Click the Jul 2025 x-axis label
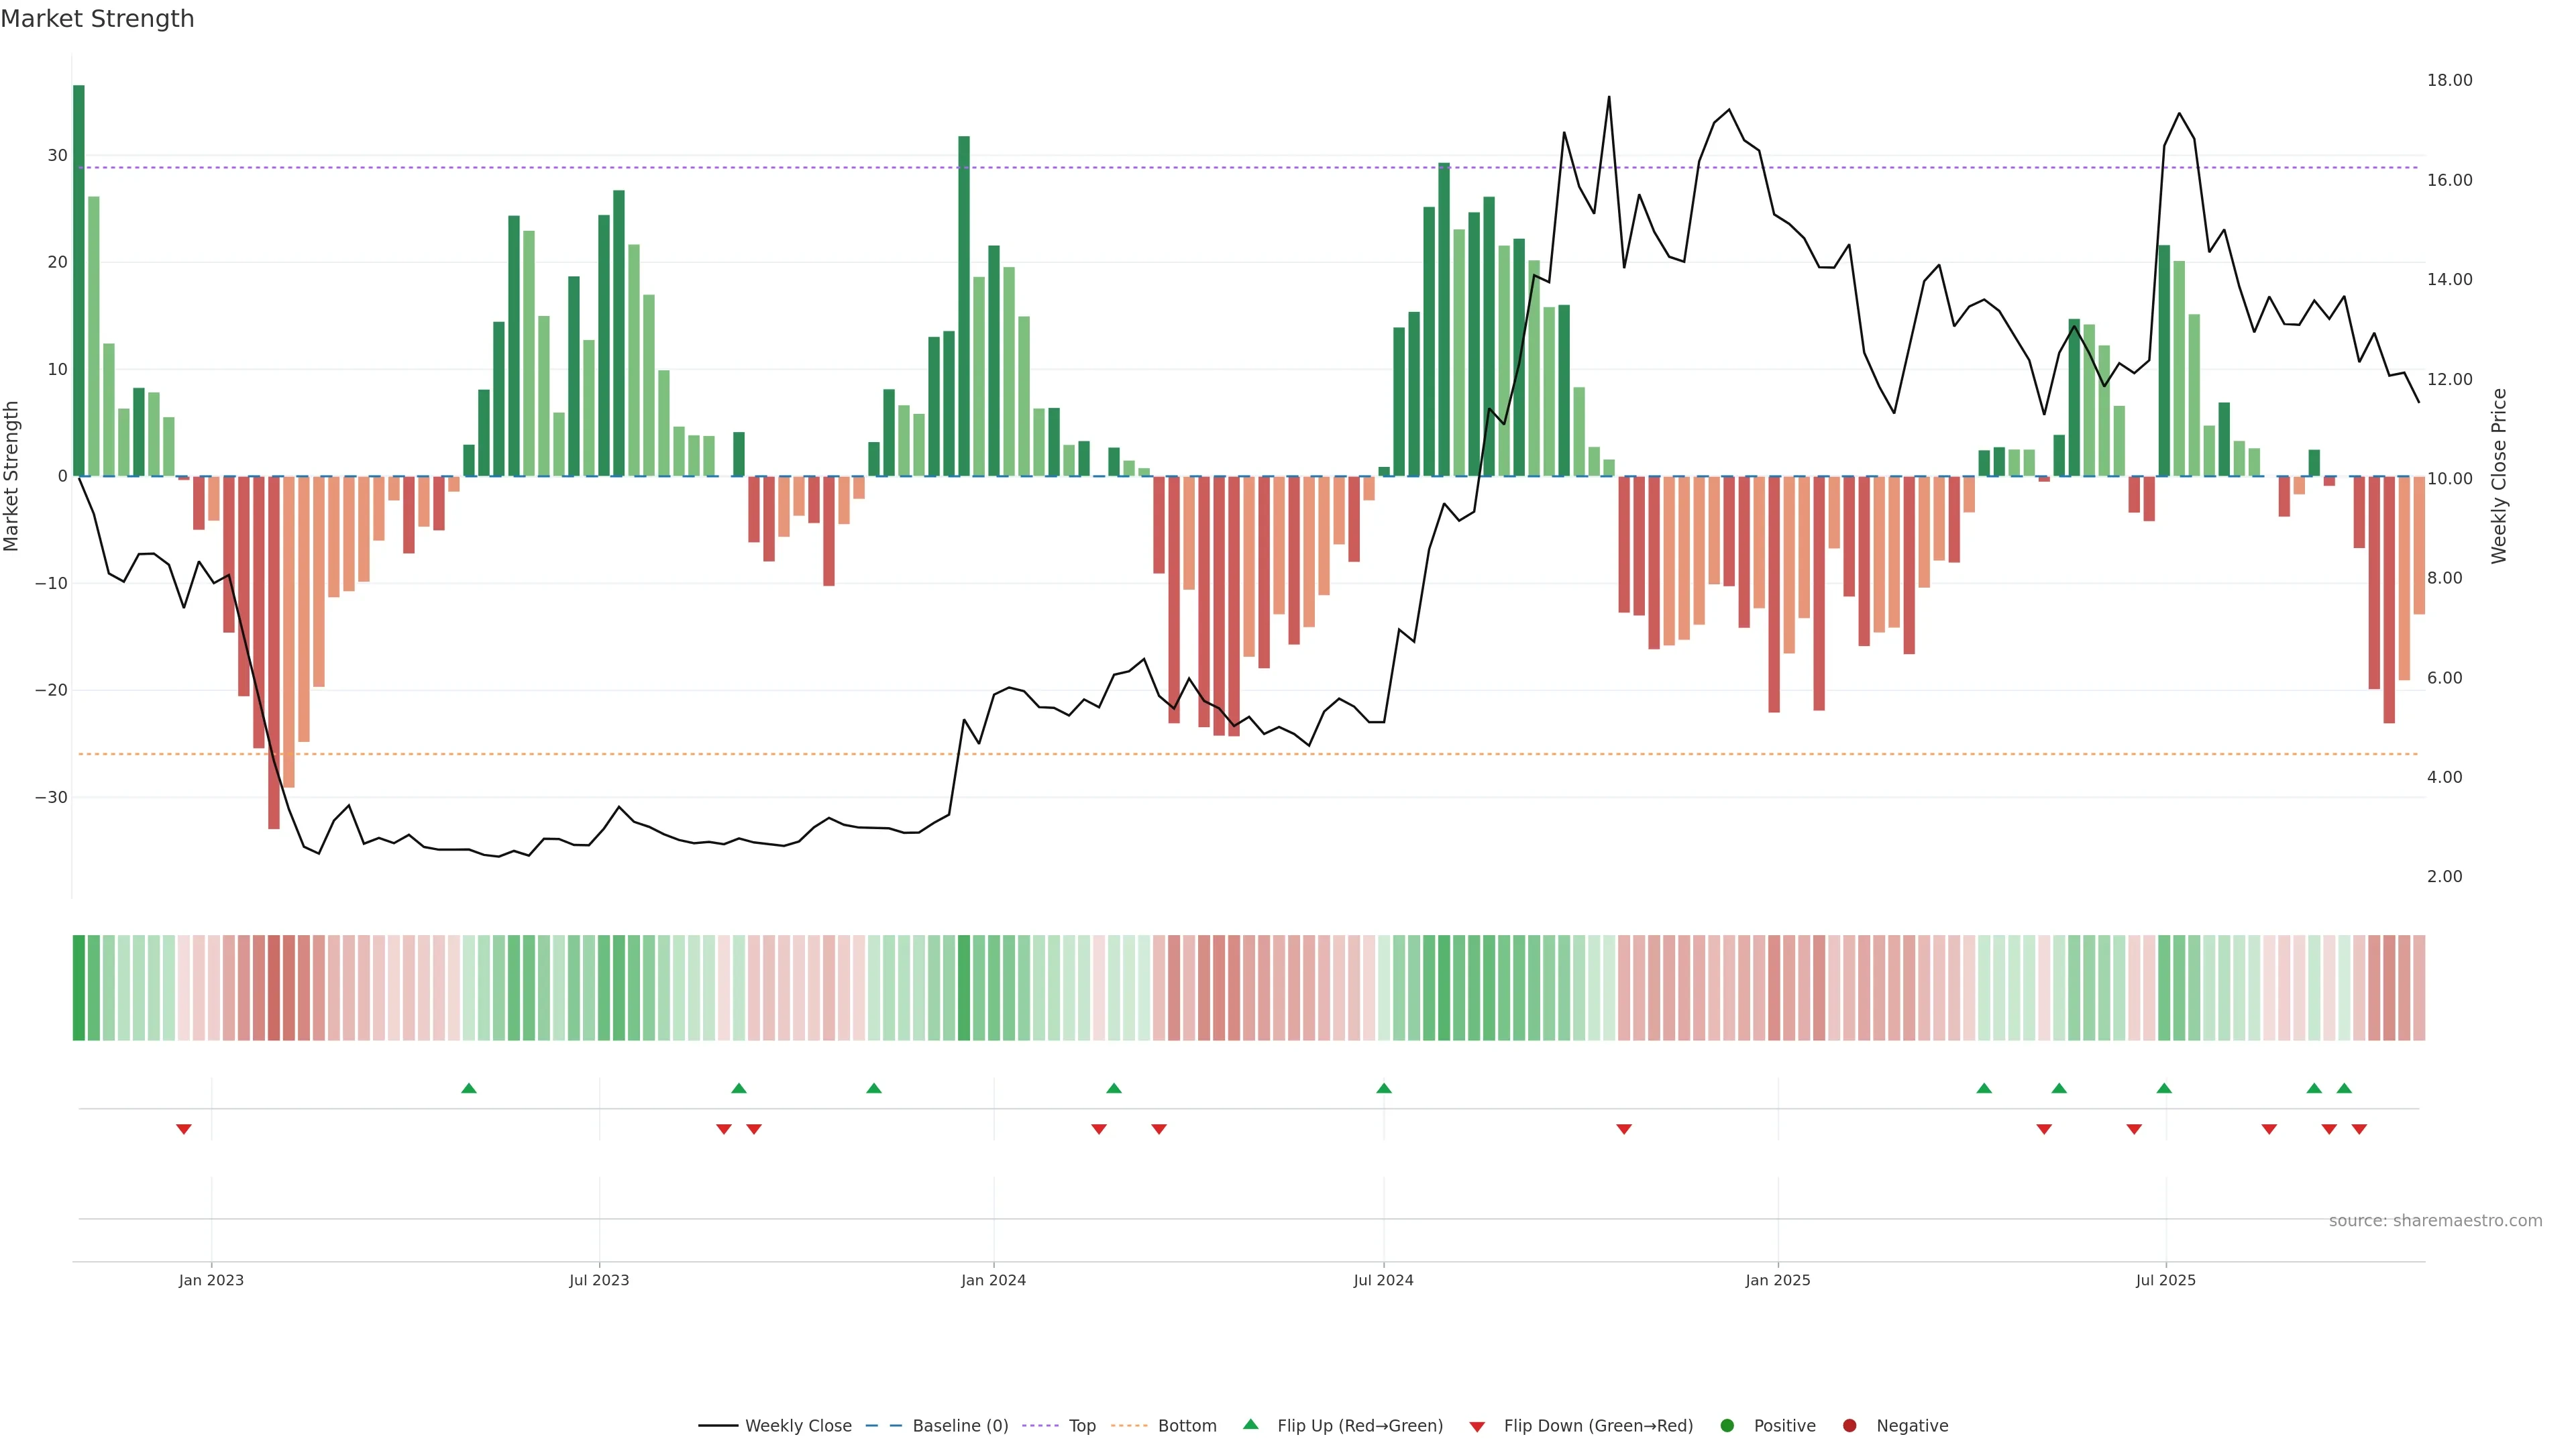Screen dimensions: 2576x1449 click(2165, 1280)
